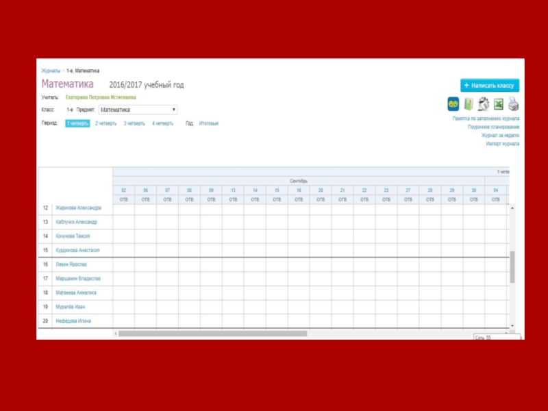Open the lesson dated 23 September
Image resolution: width=548 pixels, height=411 pixels.
coord(386,190)
